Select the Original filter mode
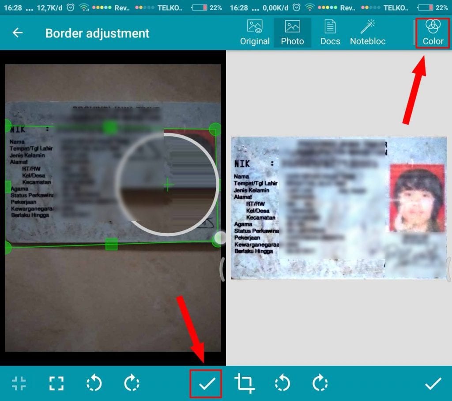 pos(255,33)
